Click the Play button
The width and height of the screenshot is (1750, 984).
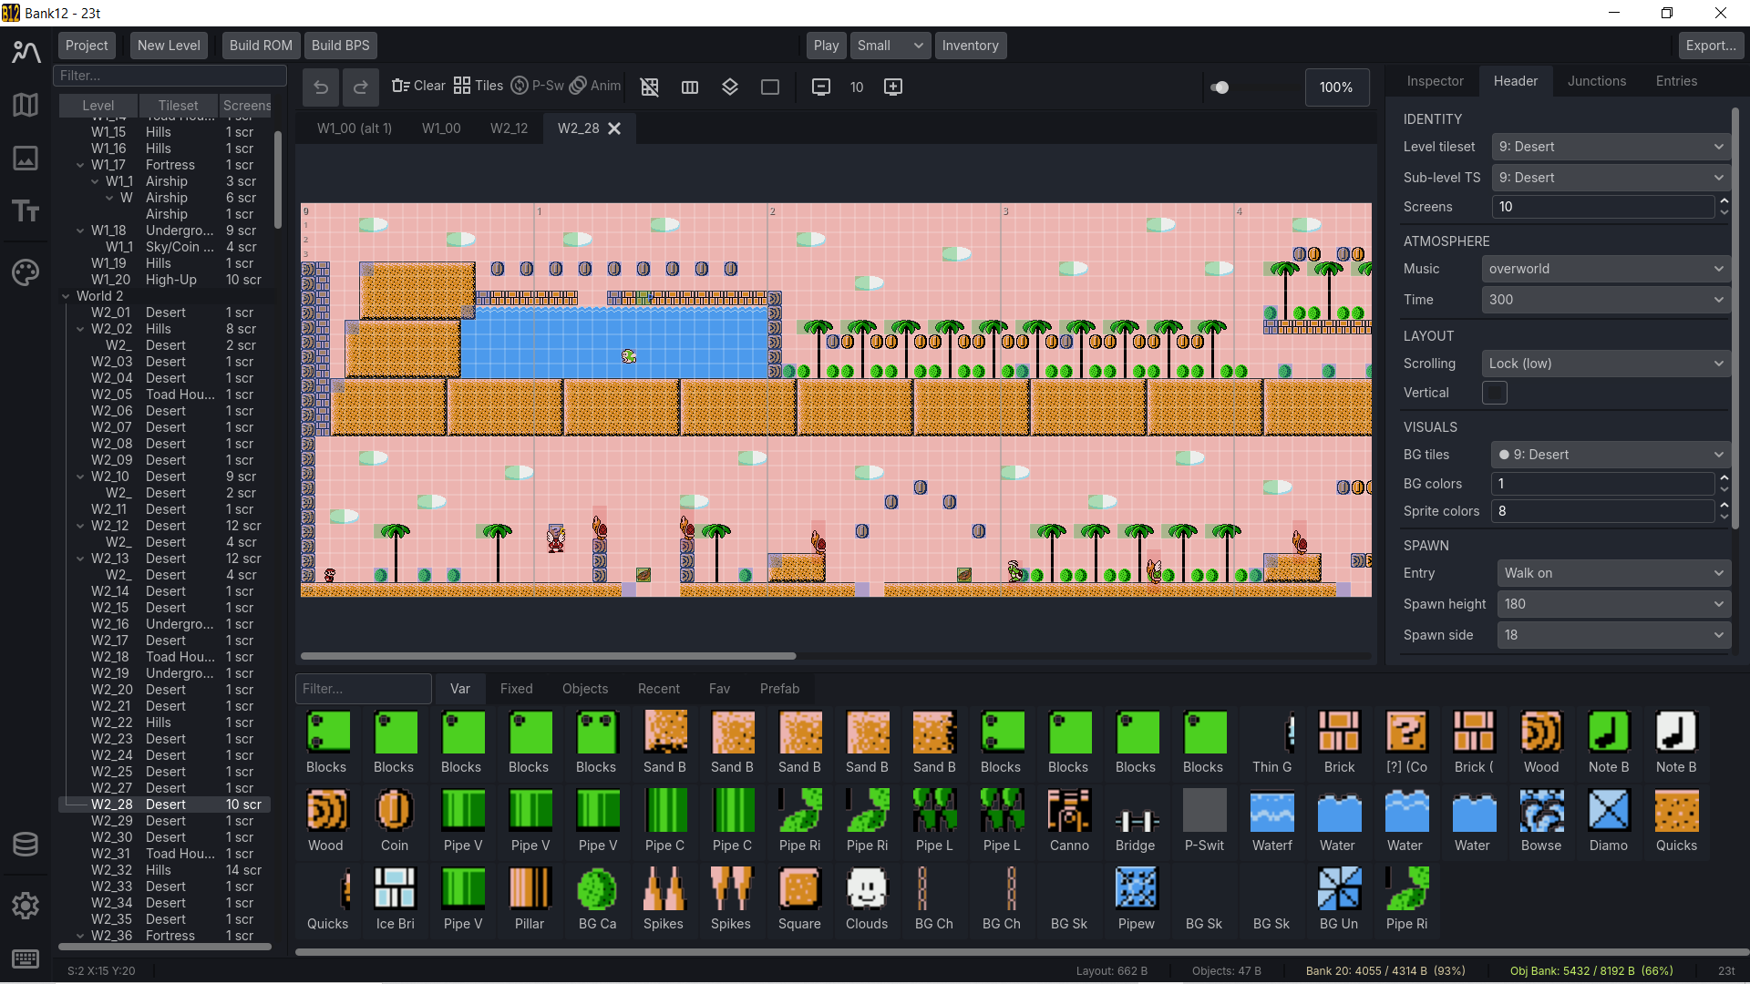[x=826, y=46]
